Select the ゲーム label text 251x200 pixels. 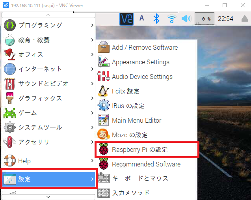coord(28,113)
